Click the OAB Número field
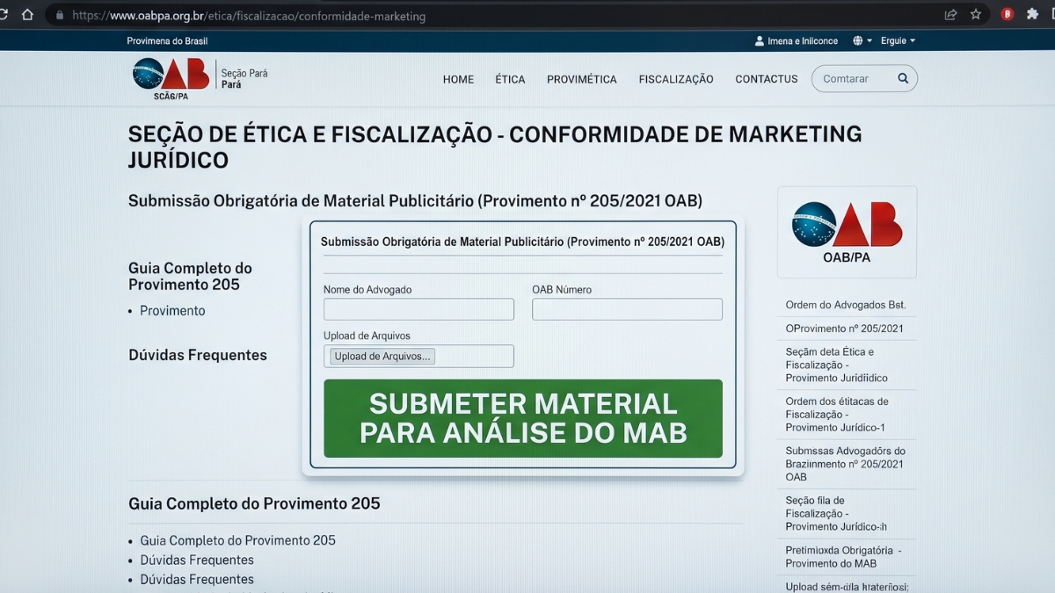The width and height of the screenshot is (1055, 593). (x=627, y=309)
